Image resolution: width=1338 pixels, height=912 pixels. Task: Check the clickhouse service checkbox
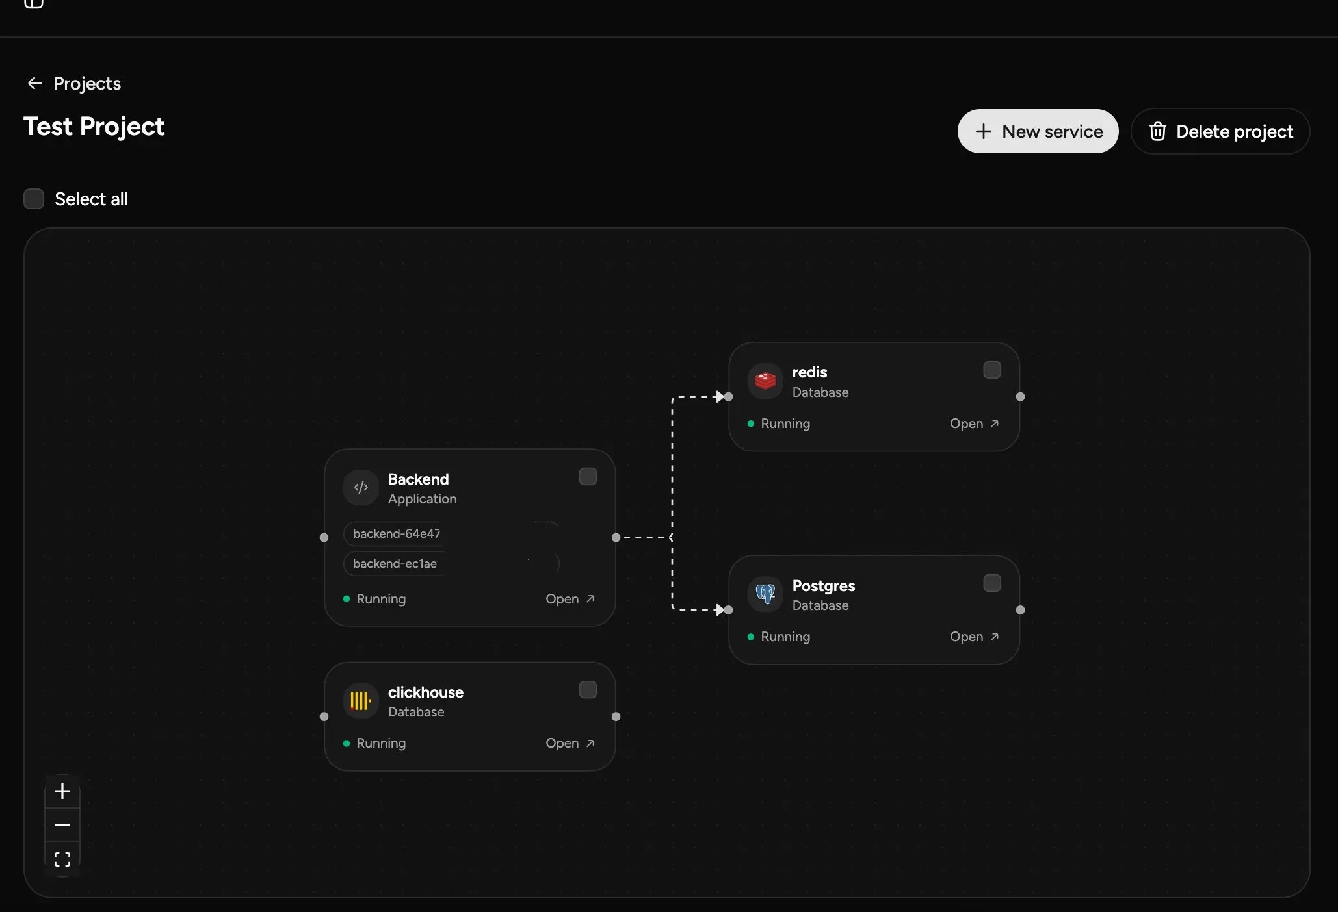pyautogui.click(x=588, y=690)
